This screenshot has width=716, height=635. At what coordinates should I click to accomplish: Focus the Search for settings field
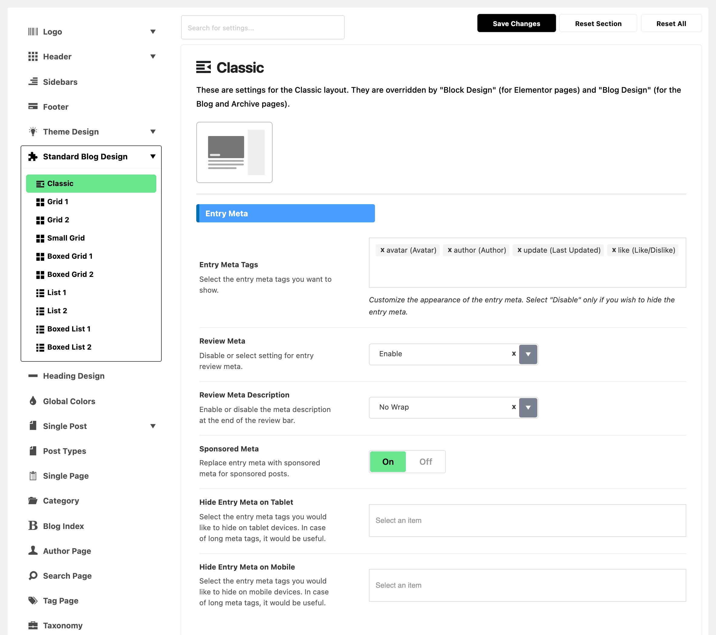tap(263, 27)
